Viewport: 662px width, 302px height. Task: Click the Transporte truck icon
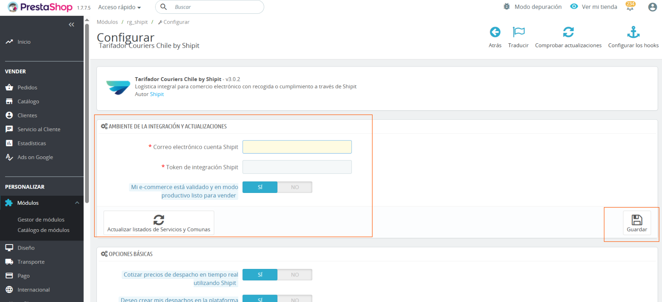[9, 261]
